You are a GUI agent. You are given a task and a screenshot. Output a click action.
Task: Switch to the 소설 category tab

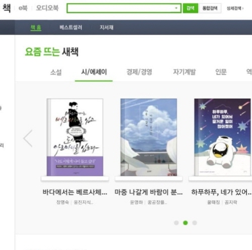pos(56,72)
